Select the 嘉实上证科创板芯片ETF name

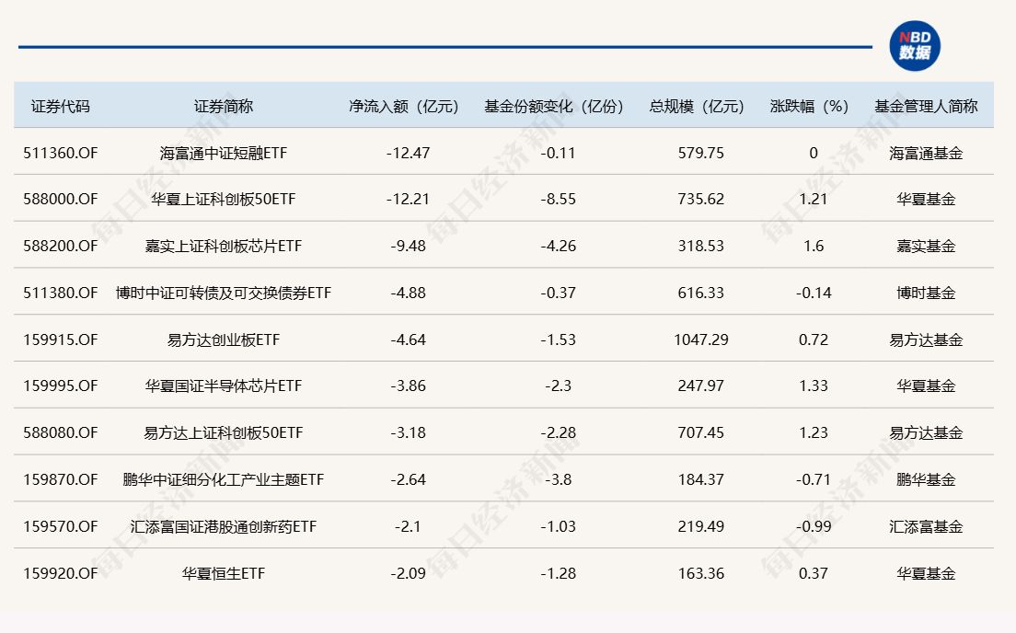click(x=224, y=246)
